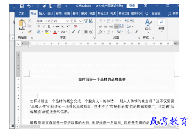191x132 pixels.
Task: Save the document from quick access toolbar
Action: (x=22, y=6)
